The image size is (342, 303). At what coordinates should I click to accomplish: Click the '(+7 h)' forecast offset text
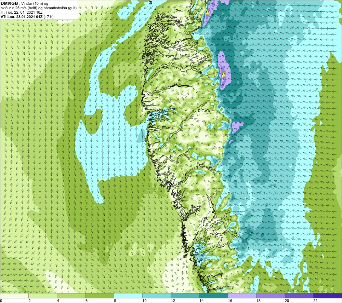(49, 17)
